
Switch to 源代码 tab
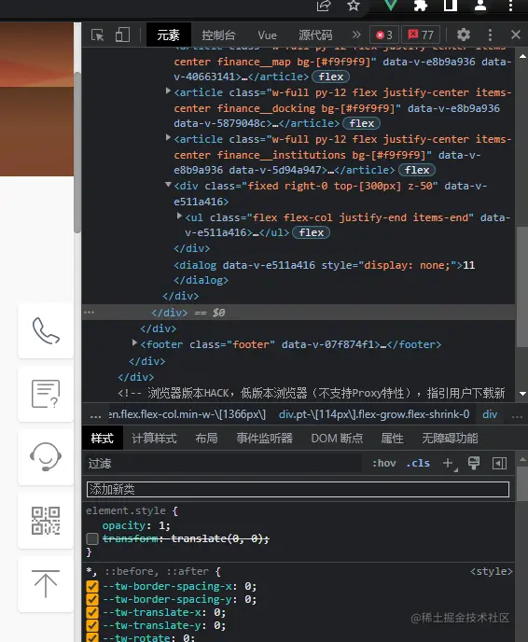coord(315,35)
